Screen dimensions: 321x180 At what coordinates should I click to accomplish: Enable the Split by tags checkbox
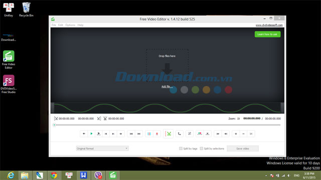(x=181, y=148)
